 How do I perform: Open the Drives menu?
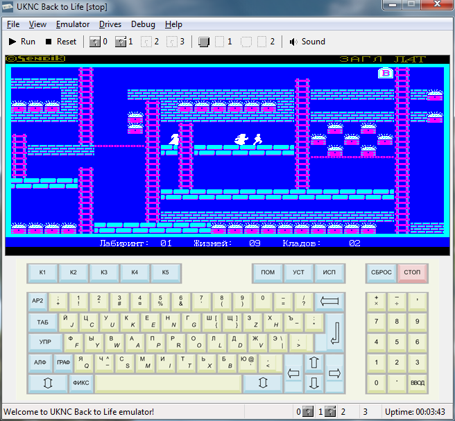pyautogui.click(x=110, y=24)
